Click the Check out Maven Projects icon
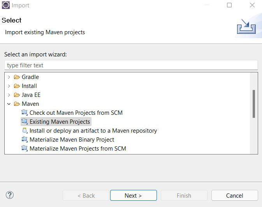 [x=25, y=113]
